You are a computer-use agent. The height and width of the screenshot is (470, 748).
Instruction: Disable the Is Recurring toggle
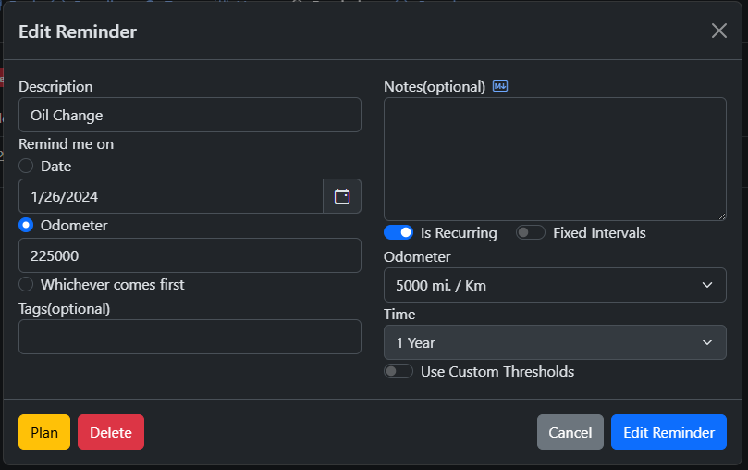tap(399, 233)
